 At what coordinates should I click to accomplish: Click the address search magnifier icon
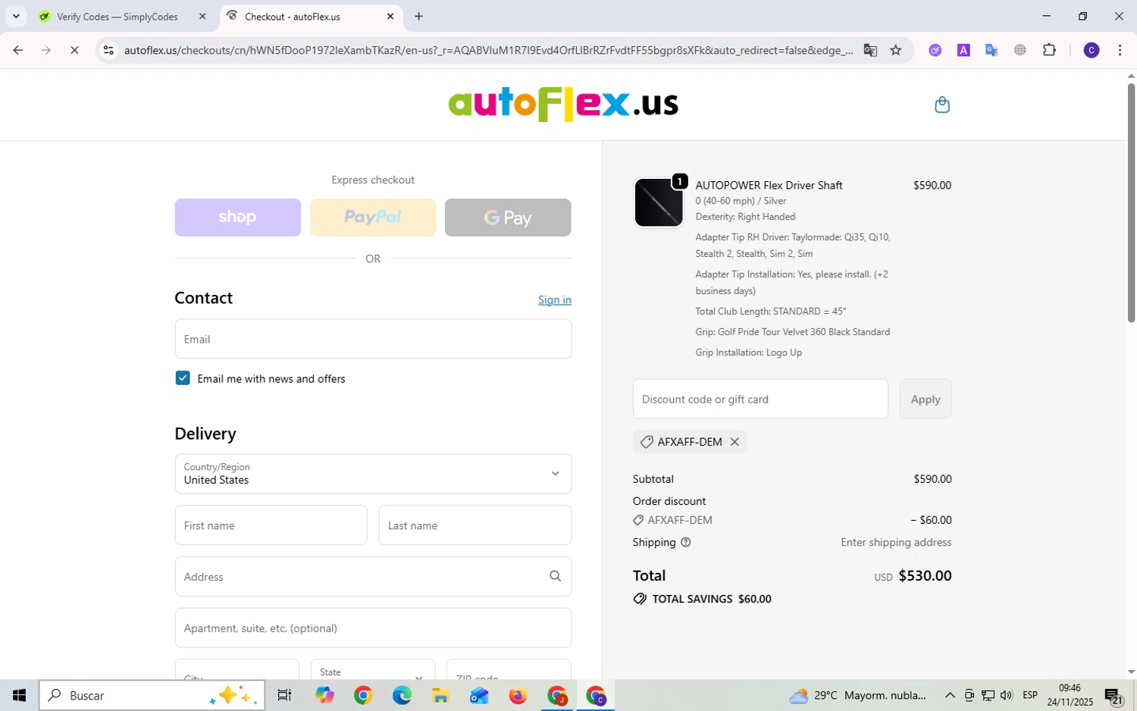pos(555,577)
